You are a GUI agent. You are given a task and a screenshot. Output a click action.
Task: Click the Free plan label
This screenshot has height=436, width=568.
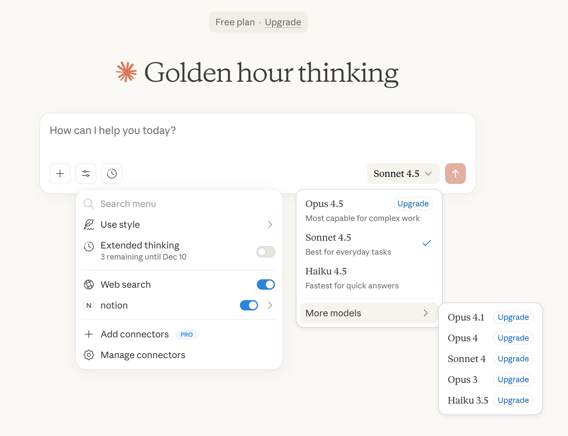(235, 22)
